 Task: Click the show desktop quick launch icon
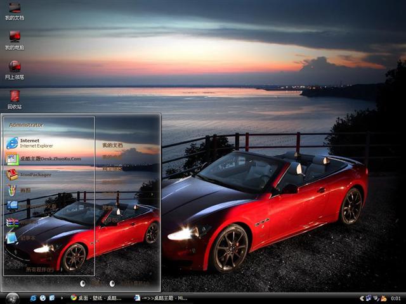click(x=52, y=298)
